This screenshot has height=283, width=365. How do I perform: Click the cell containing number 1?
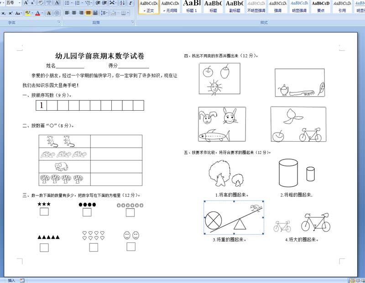click(x=42, y=105)
